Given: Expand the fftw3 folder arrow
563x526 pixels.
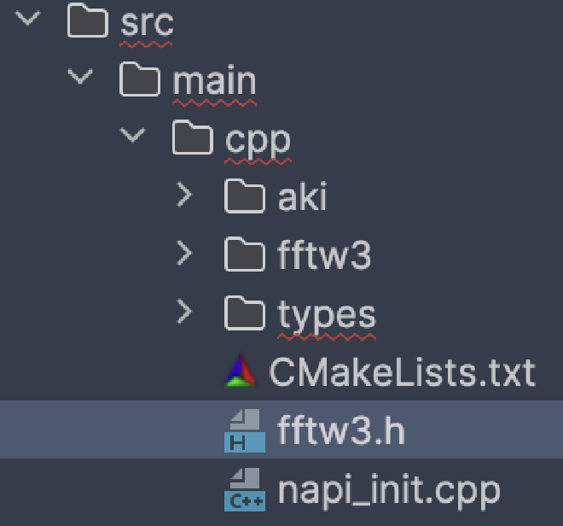Looking at the screenshot, I should [184, 255].
